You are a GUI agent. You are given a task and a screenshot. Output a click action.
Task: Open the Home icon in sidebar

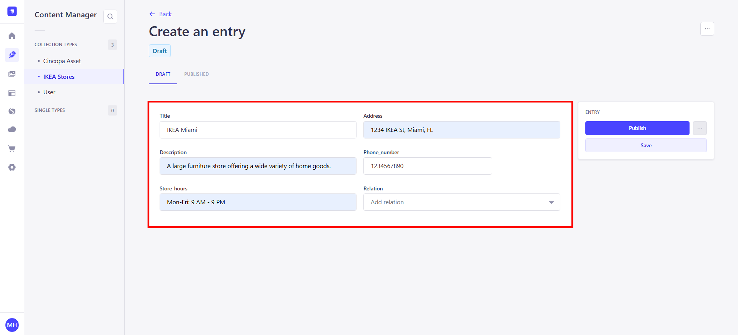coord(12,36)
